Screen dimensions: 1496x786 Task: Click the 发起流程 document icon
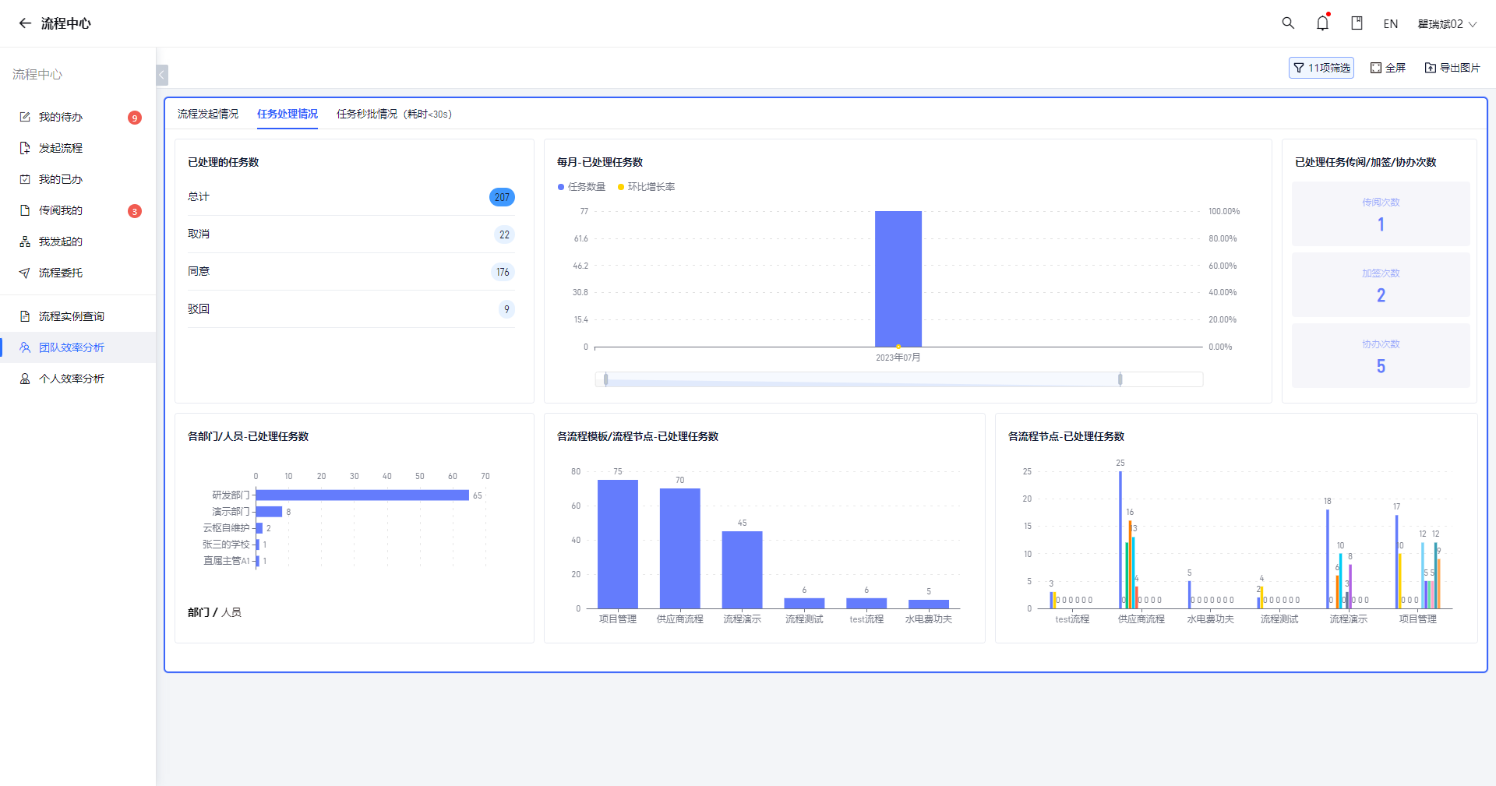pyautogui.click(x=25, y=148)
